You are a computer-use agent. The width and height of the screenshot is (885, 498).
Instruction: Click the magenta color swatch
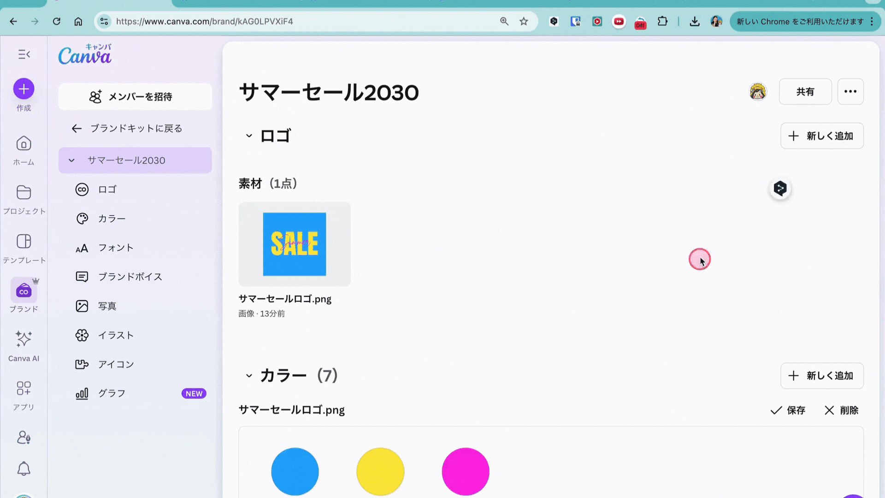click(x=465, y=471)
